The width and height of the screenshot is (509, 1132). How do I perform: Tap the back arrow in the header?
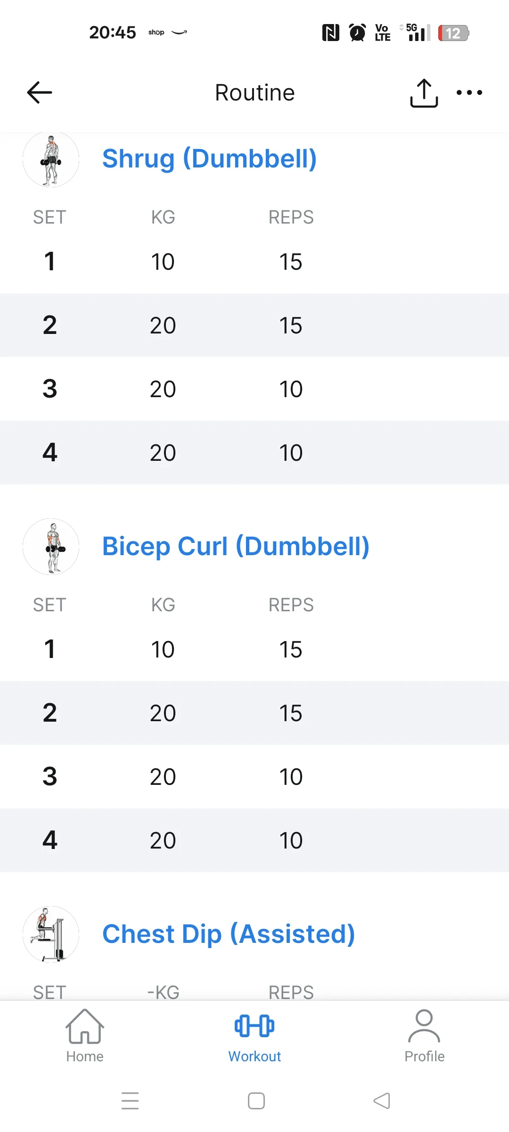coord(40,92)
